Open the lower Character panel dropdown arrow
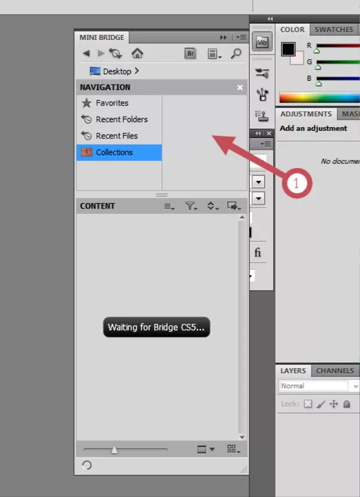The width and height of the screenshot is (360, 497). click(x=258, y=199)
